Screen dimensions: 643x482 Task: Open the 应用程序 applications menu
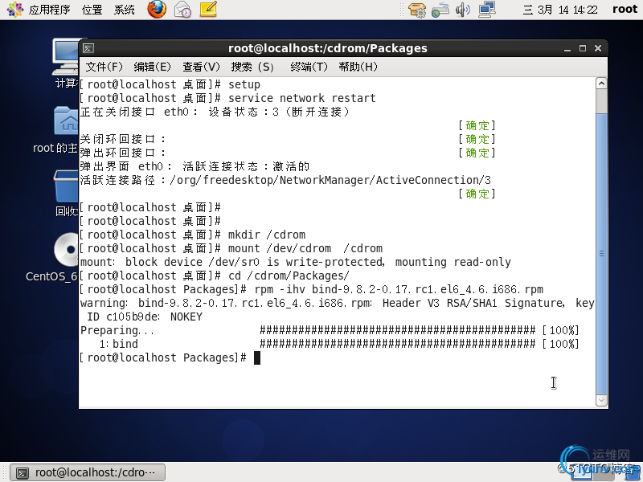click(x=49, y=10)
